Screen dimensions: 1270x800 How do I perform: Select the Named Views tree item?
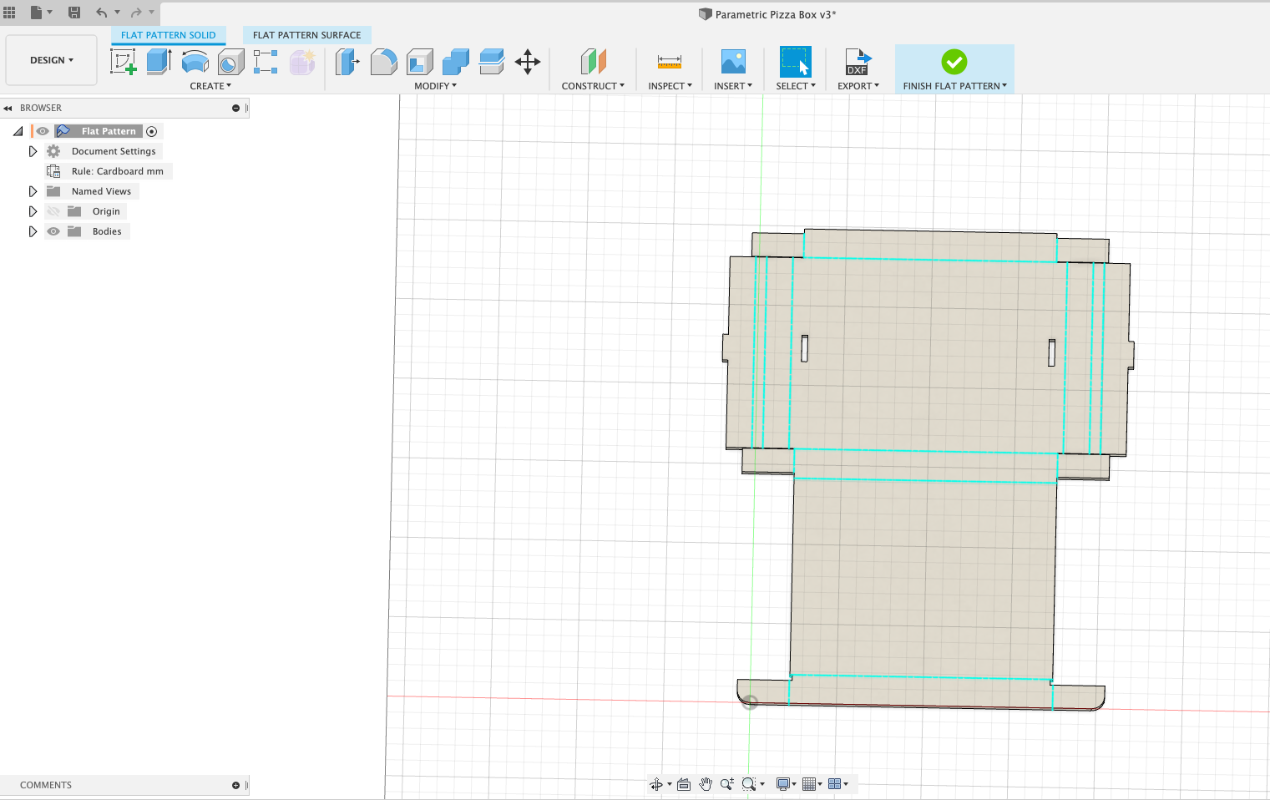[x=101, y=191]
